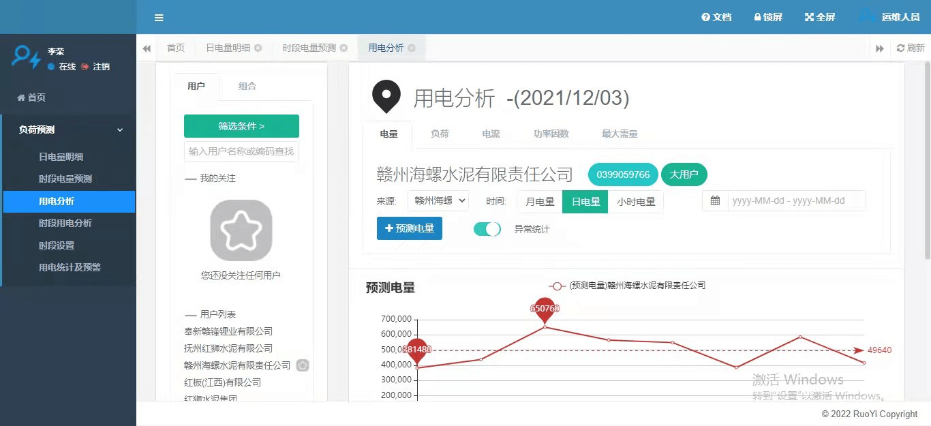Select 奉新赣锋锂业有限公司 in the user list
931x426 pixels.
(x=228, y=331)
